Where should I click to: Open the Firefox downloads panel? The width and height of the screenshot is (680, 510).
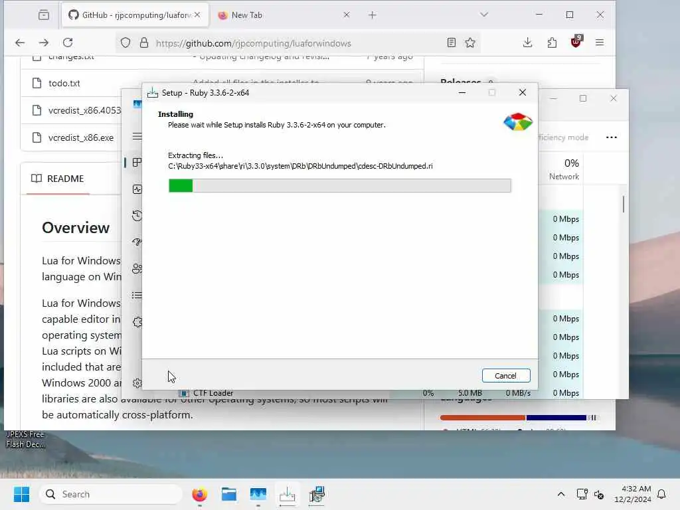(527, 42)
